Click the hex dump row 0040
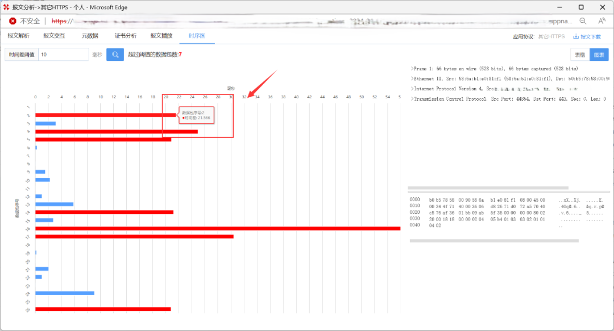 click(x=487, y=225)
